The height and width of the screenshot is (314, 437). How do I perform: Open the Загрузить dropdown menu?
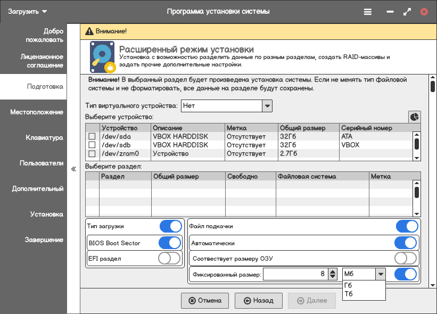[28, 11]
